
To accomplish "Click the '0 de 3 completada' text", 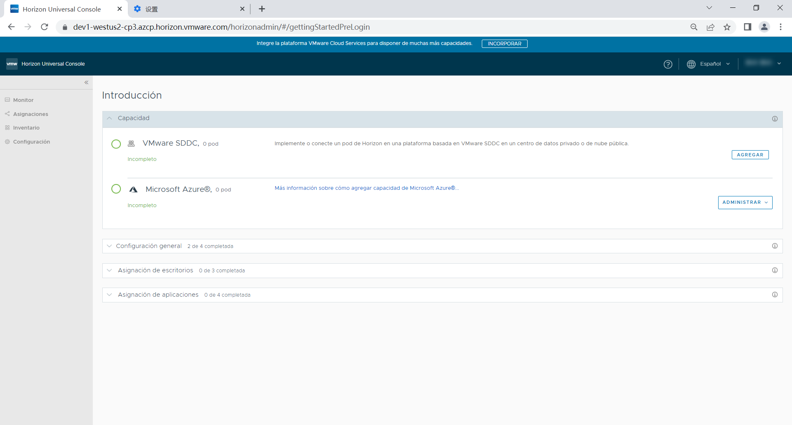I will coord(222,271).
